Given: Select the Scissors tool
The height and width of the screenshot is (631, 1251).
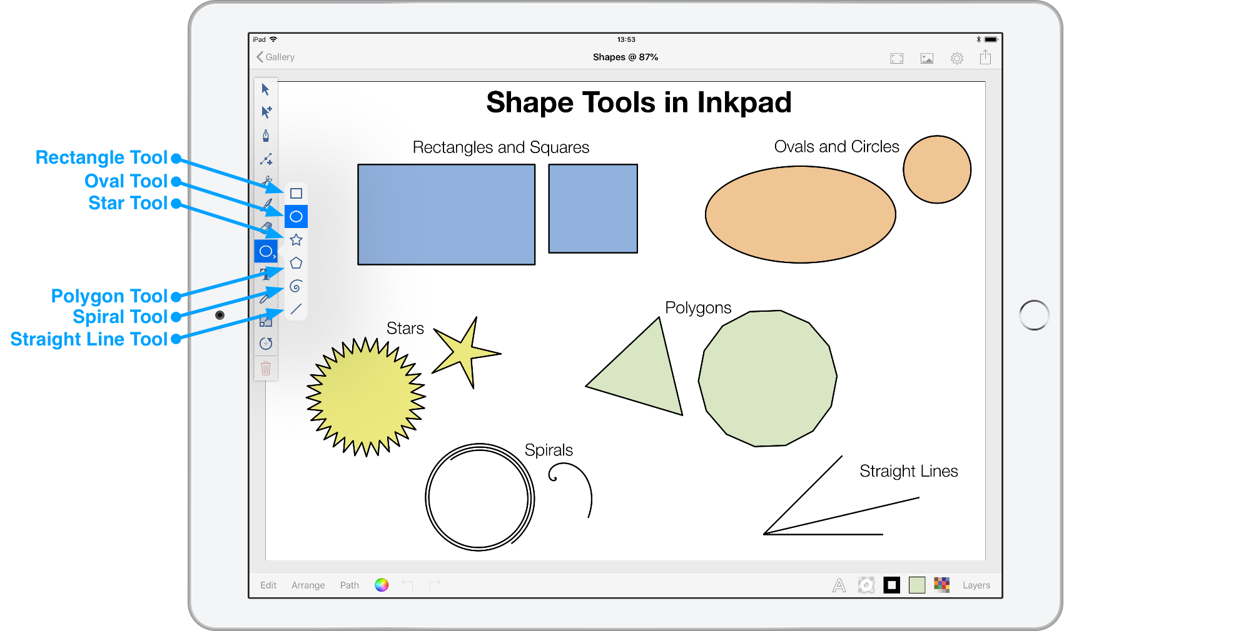Looking at the screenshot, I should [x=267, y=181].
